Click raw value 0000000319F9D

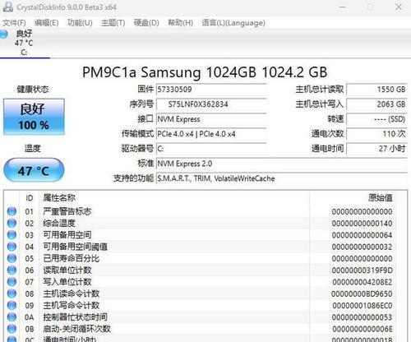(363, 270)
